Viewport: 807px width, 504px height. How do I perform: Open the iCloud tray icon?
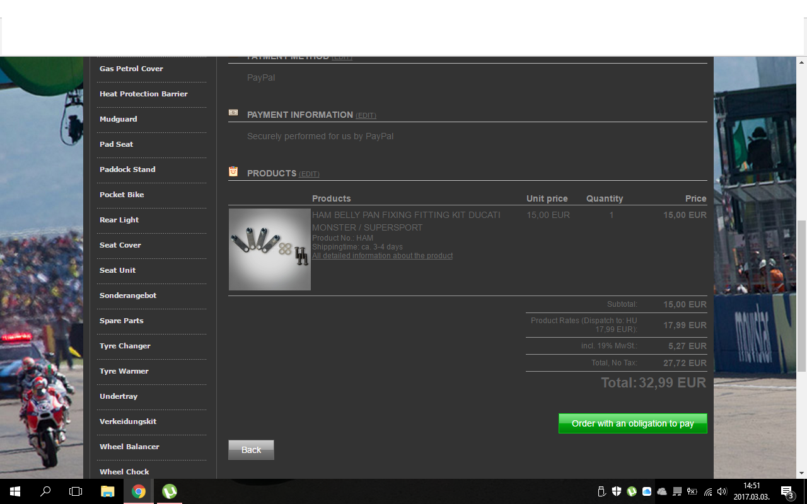(x=647, y=491)
